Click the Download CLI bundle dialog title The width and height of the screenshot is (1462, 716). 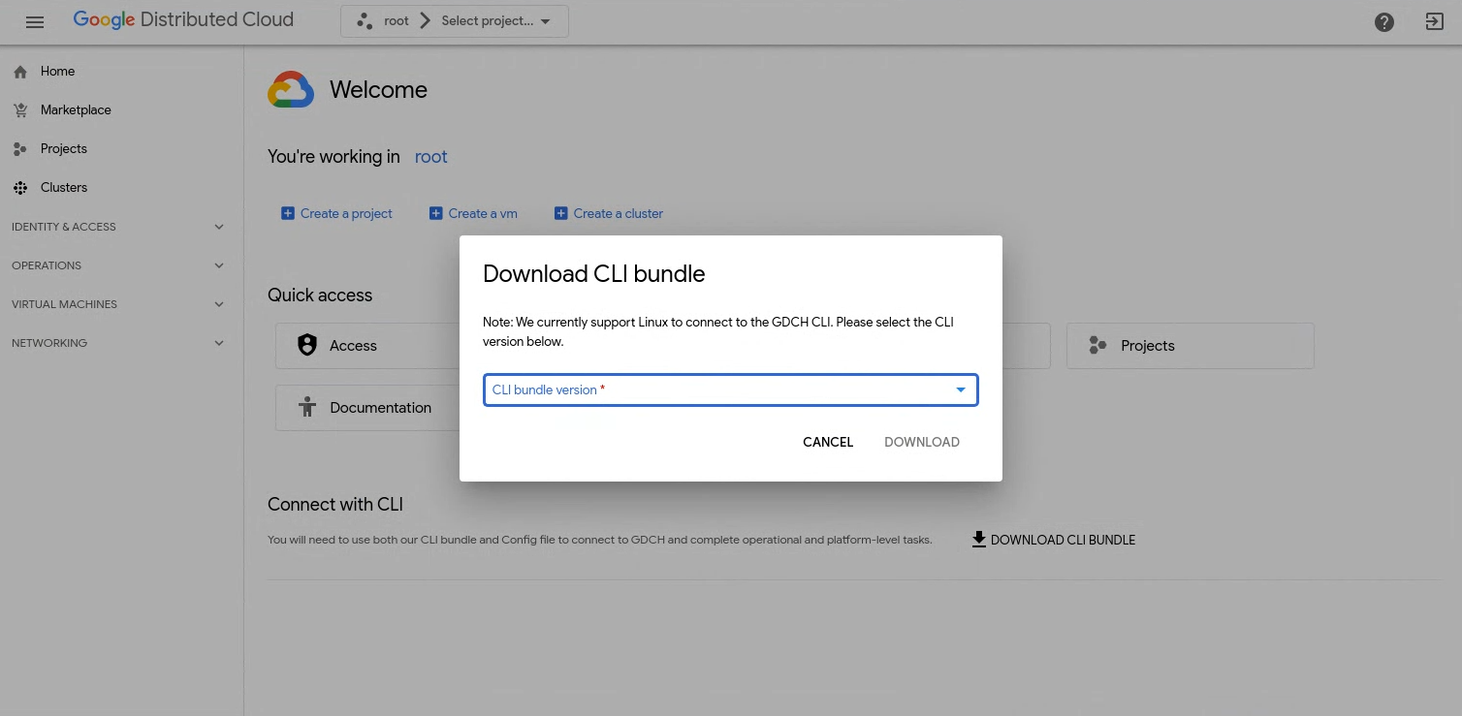tap(593, 273)
